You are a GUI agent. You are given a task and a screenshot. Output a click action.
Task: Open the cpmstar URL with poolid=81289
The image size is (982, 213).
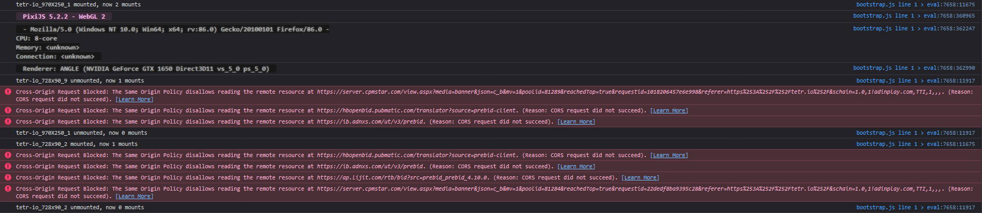point(631,92)
